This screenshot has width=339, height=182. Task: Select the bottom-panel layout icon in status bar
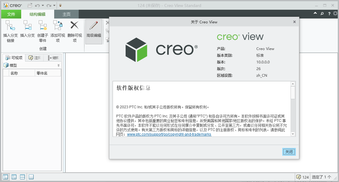pos(22,177)
